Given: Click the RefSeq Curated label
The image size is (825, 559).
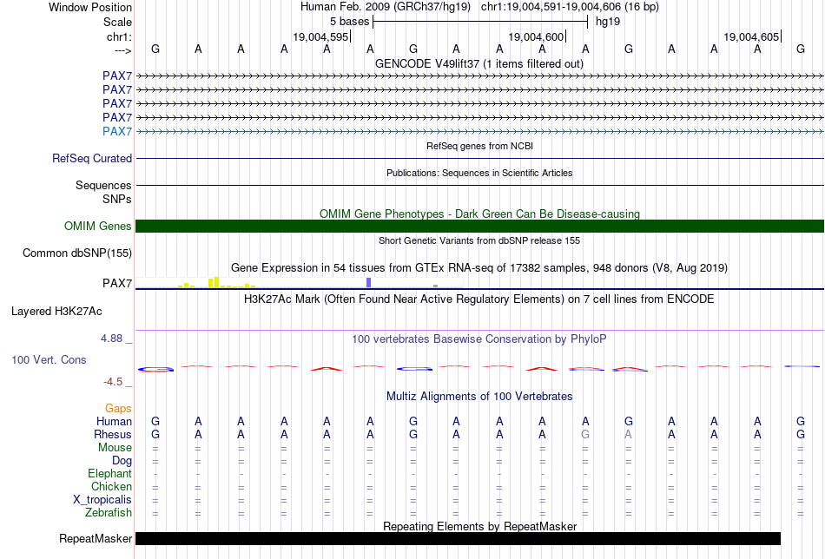Looking at the screenshot, I should pyautogui.click(x=92, y=158).
